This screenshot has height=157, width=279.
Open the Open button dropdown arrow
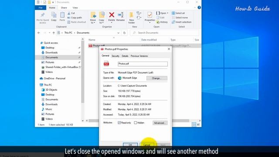(167, 13)
